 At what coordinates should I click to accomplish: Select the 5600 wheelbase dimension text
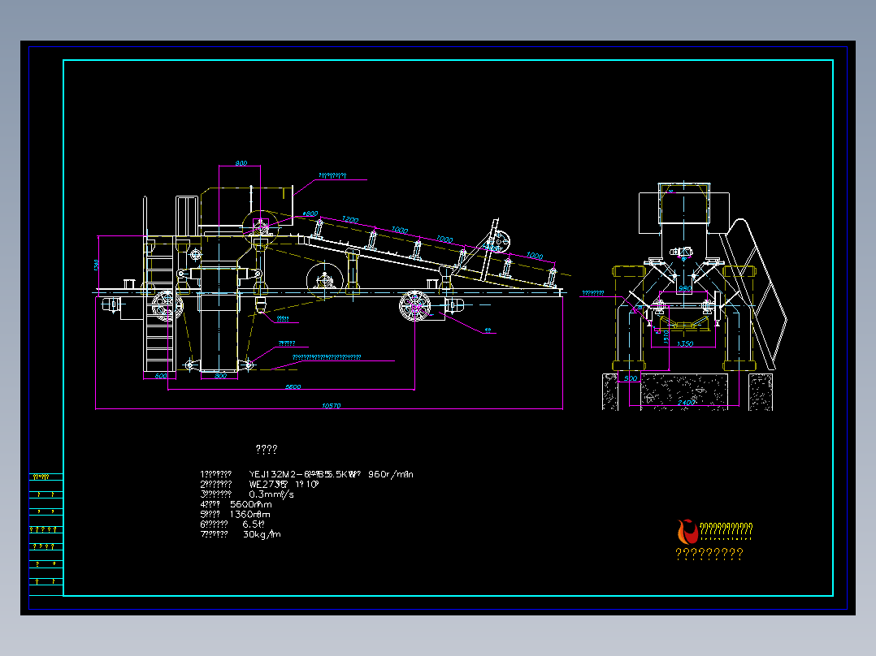[x=293, y=386]
